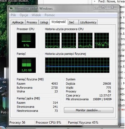Click the Wolna value 23
Image resolution: width=125 pixels, height=129 pixels.
[x=56, y=91]
